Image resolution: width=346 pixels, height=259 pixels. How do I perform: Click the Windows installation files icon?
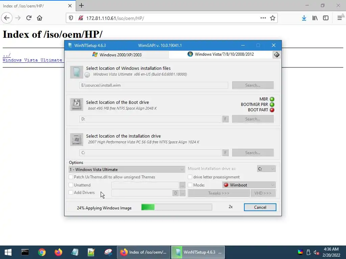coord(77,72)
